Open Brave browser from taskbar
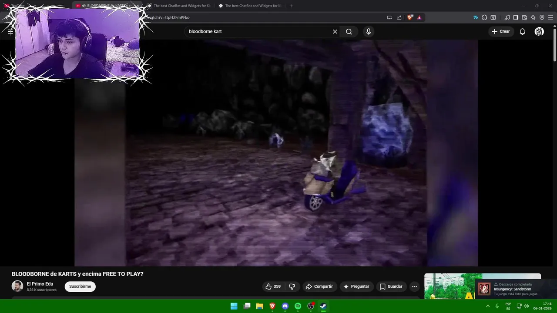The width and height of the screenshot is (557, 313). click(272, 306)
